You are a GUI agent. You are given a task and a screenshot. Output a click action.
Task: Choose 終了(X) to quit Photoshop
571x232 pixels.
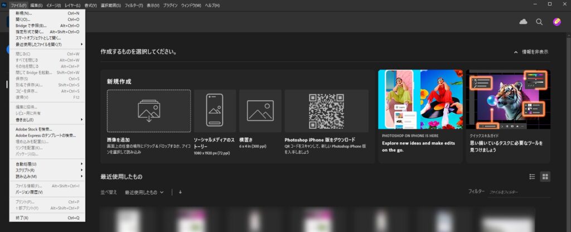pyautogui.click(x=47, y=218)
